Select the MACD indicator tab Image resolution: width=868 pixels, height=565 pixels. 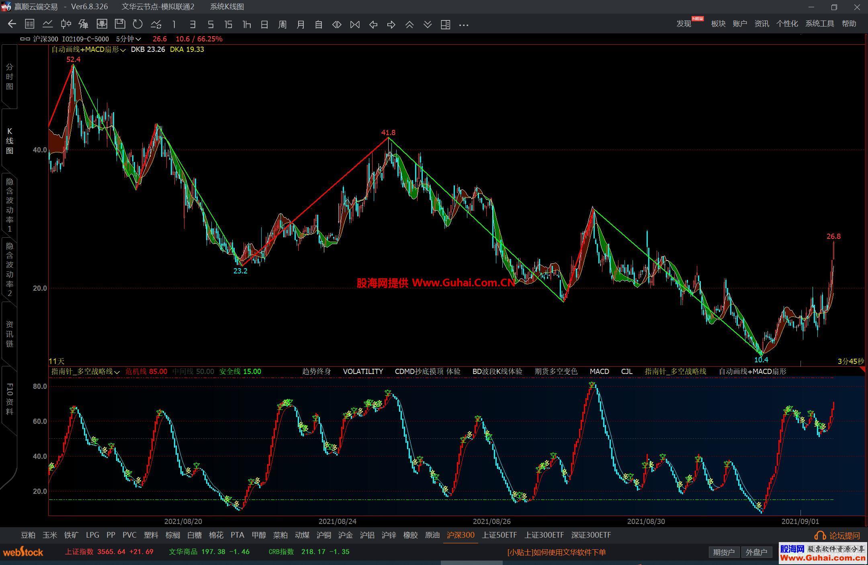coord(599,372)
